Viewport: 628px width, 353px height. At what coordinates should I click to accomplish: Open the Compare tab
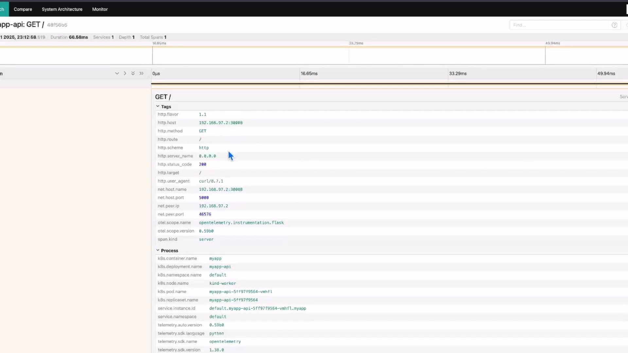tap(23, 9)
